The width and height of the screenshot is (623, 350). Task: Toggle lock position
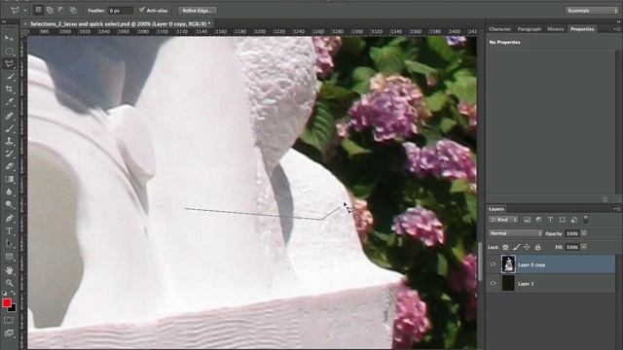pyautogui.click(x=527, y=247)
